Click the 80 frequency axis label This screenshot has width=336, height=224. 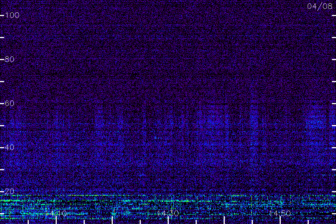point(10,59)
